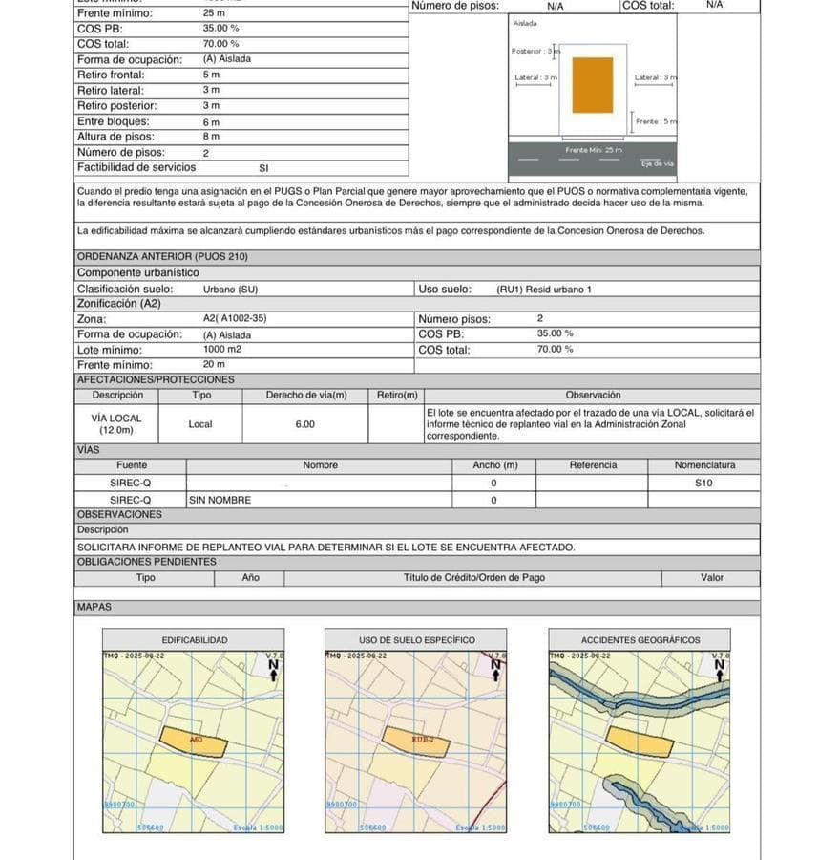
Task: Click the 'Frente mínimo: 25 m' value
Action: click(x=214, y=12)
